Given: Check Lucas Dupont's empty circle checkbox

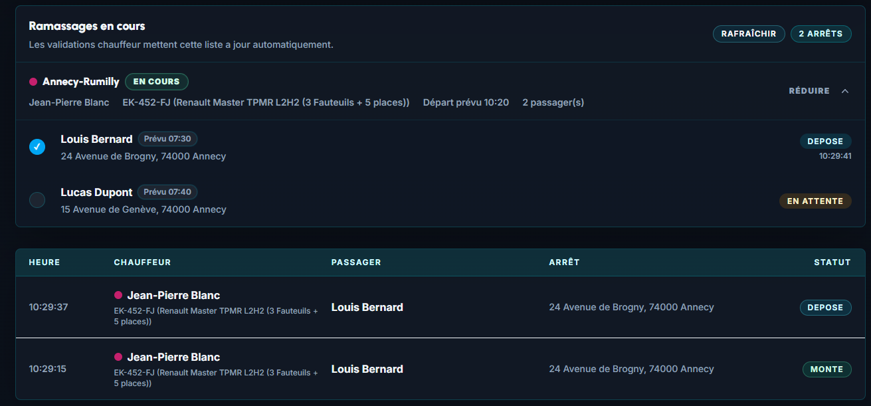Looking at the screenshot, I should click(37, 200).
